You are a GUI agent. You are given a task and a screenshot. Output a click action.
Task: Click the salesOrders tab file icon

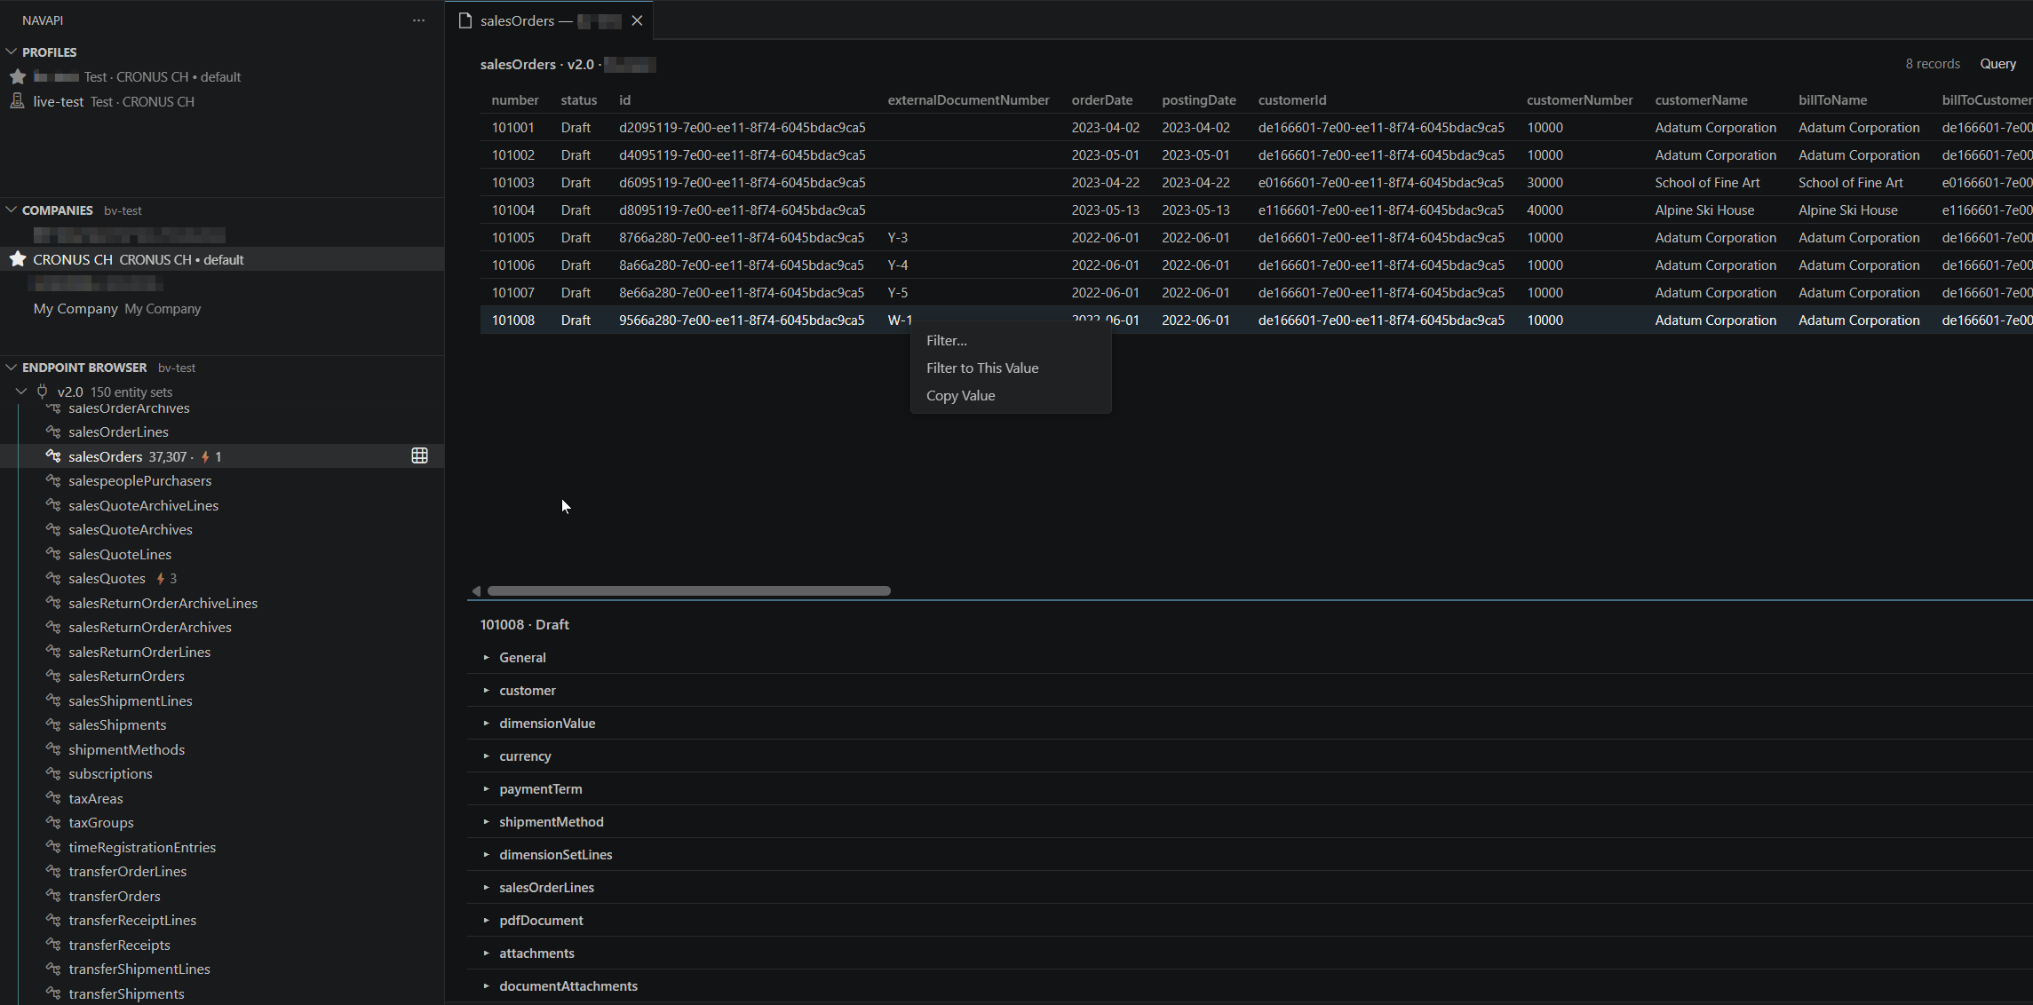coord(465,20)
